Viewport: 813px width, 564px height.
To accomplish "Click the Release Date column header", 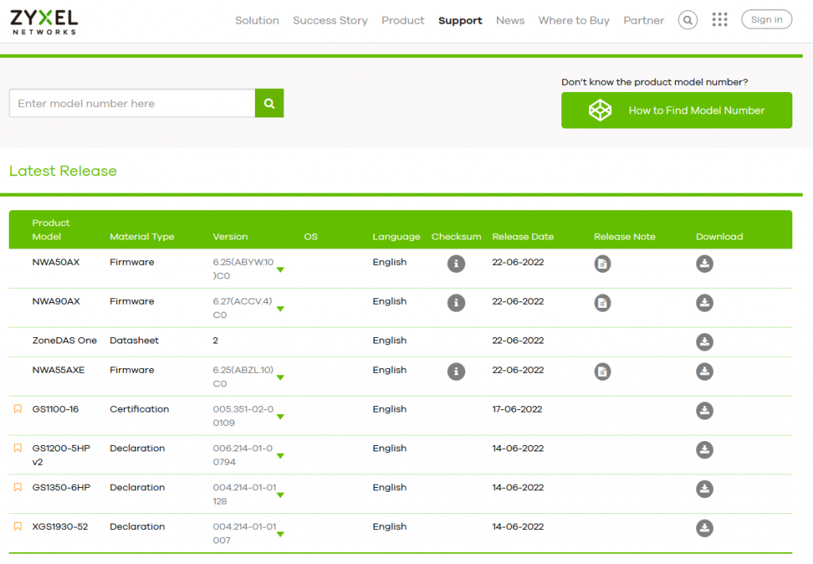I will 522,236.
